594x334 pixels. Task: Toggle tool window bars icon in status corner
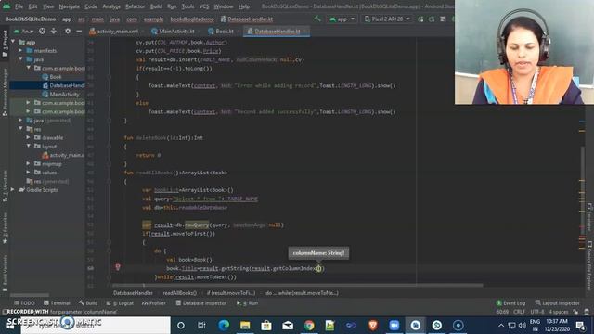[x=5, y=312]
